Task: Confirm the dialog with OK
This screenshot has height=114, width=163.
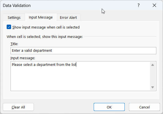Action: click(109, 107)
